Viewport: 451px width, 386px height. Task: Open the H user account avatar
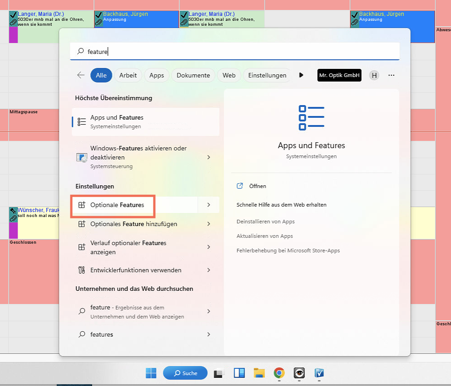tap(374, 75)
